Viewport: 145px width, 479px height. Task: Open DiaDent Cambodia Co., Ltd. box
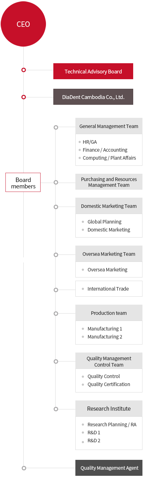pyautogui.click(x=93, y=97)
